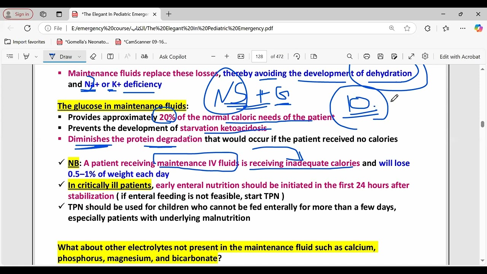Open find in PDF search

(x=350, y=56)
